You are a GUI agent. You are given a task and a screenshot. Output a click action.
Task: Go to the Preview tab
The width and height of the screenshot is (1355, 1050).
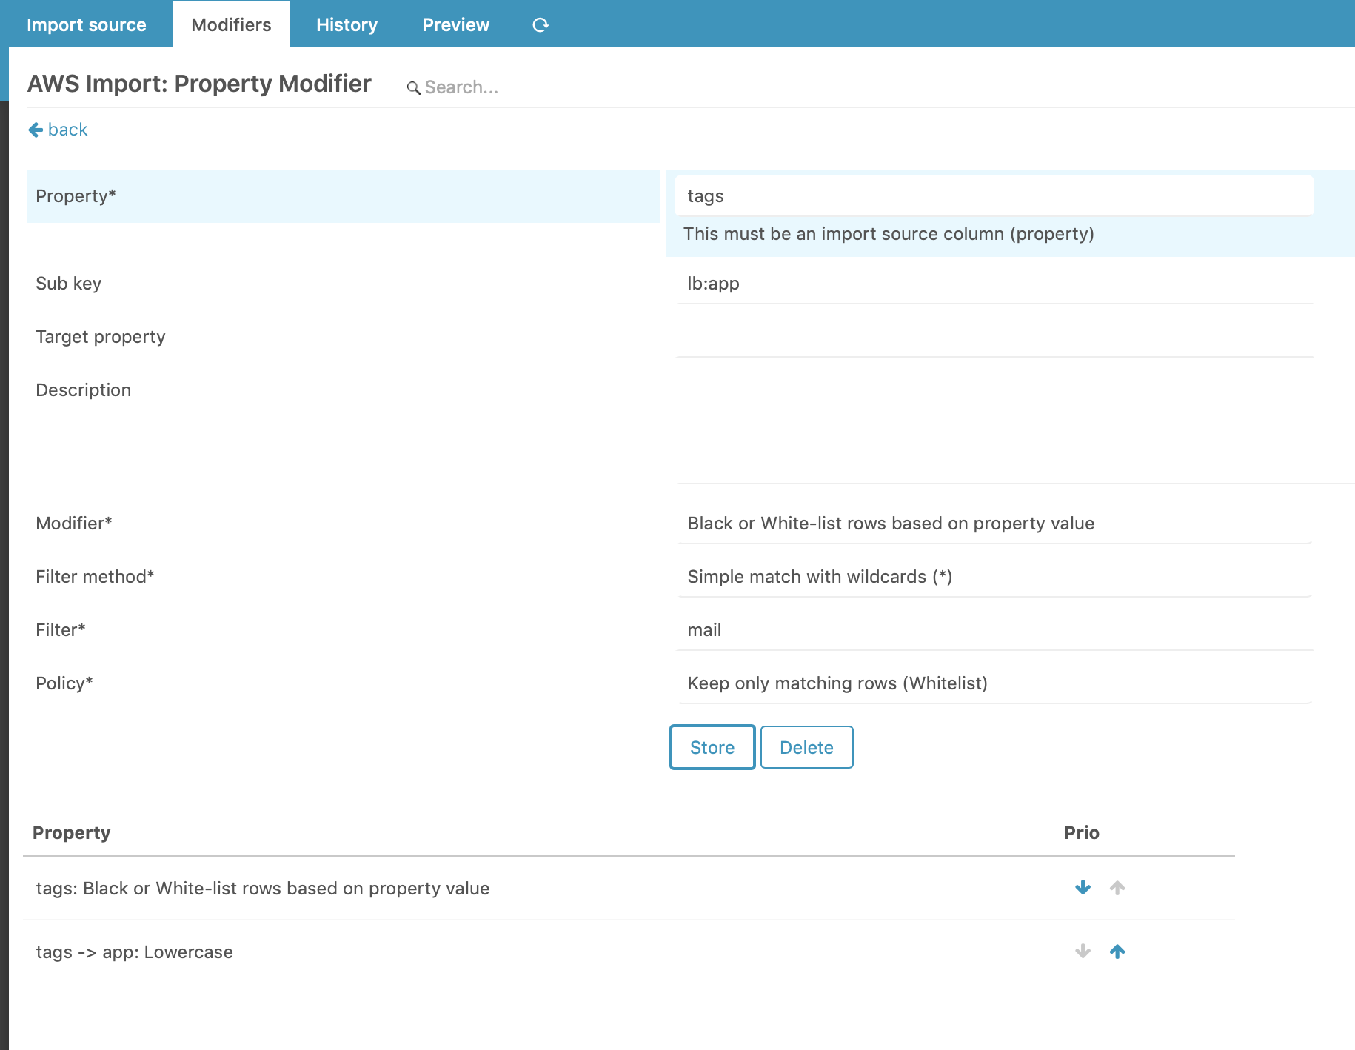pyautogui.click(x=455, y=25)
